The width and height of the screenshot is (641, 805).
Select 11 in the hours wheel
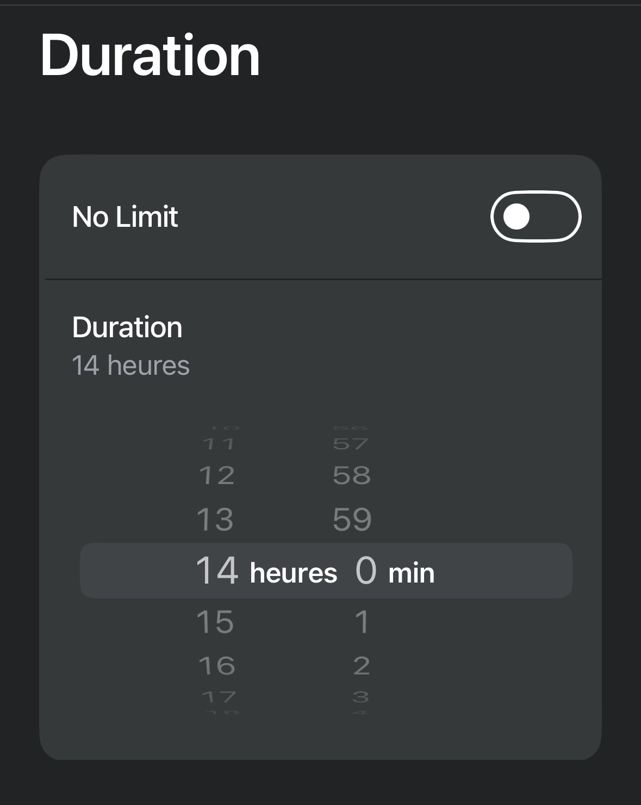click(218, 444)
